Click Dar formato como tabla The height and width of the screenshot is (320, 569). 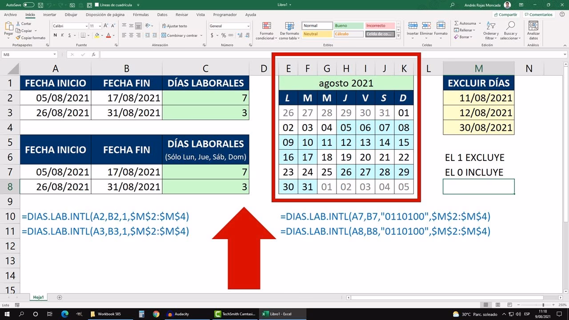click(x=289, y=30)
